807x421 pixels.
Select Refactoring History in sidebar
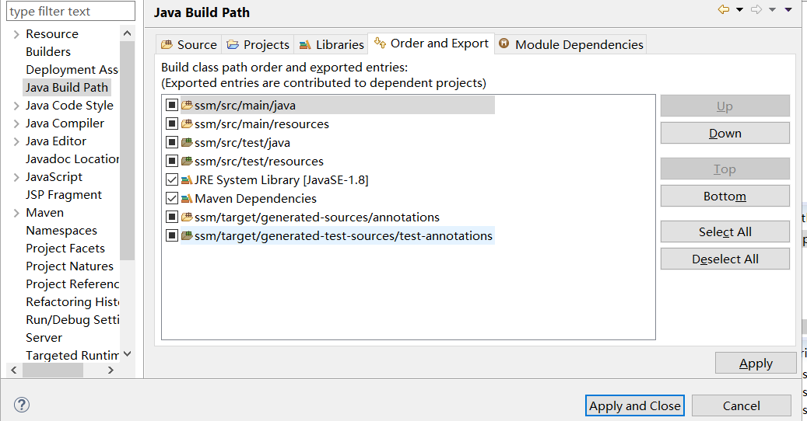(x=72, y=302)
